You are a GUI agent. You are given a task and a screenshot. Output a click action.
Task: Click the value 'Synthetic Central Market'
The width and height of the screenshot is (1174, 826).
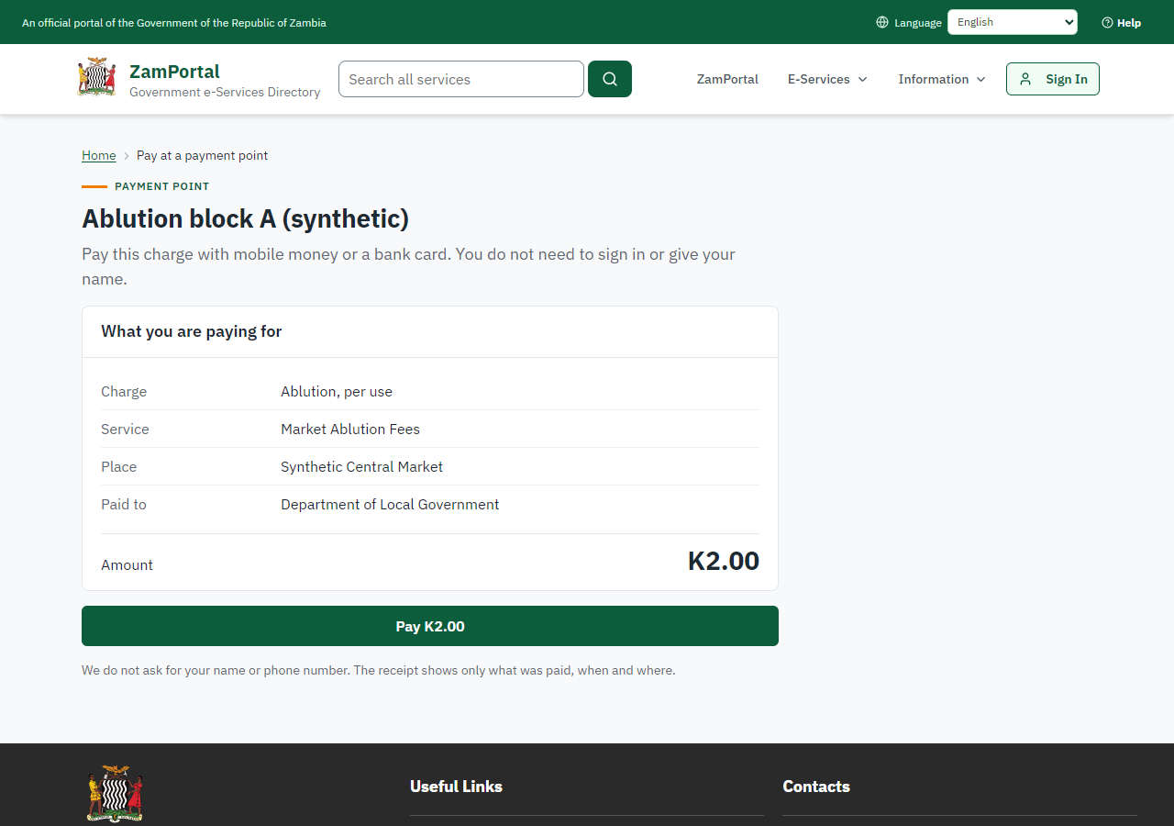(x=362, y=466)
